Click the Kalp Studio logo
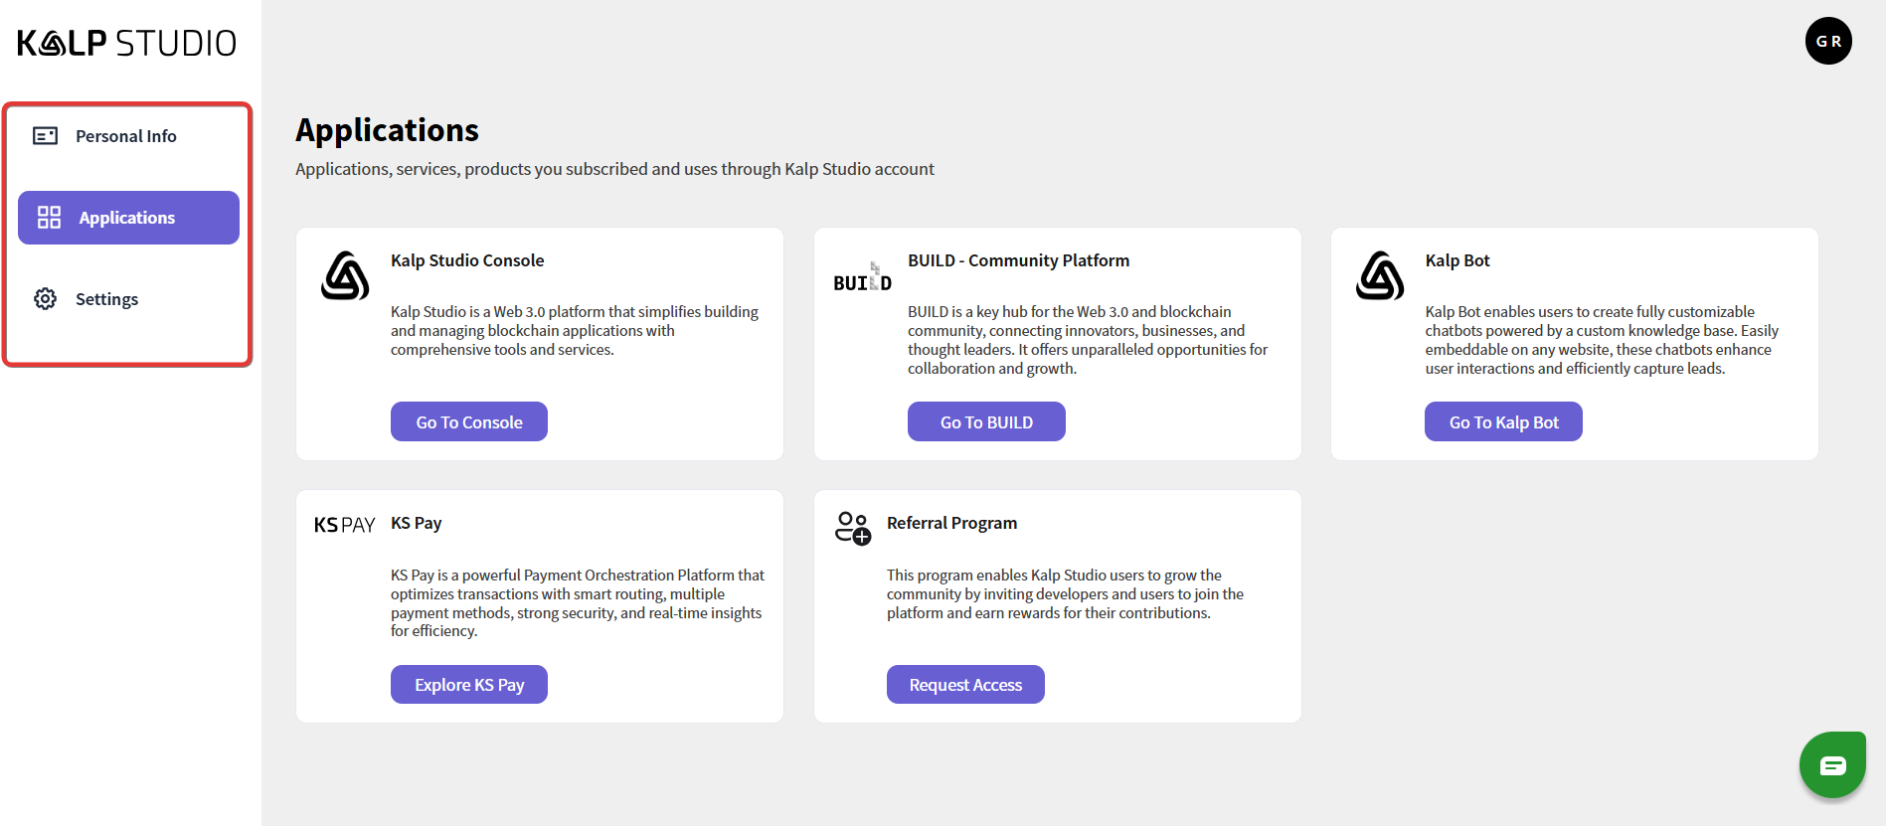Screen dimensions: 1886x826 click(x=126, y=43)
